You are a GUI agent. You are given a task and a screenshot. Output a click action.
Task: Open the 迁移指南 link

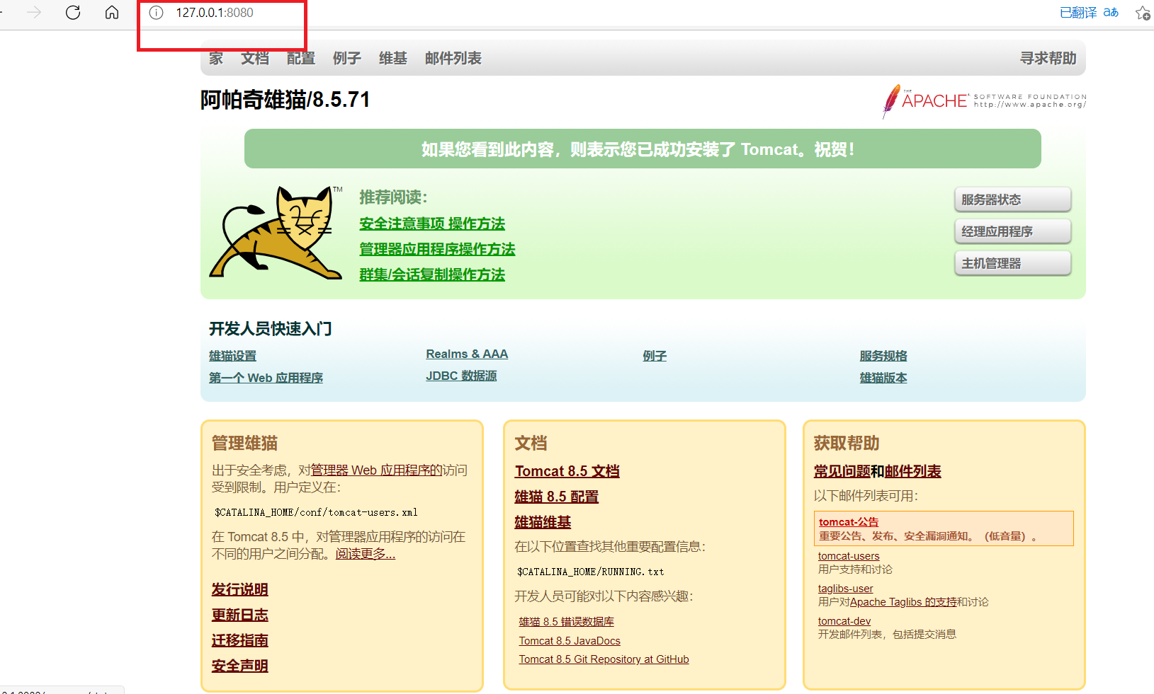click(x=239, y=640)
